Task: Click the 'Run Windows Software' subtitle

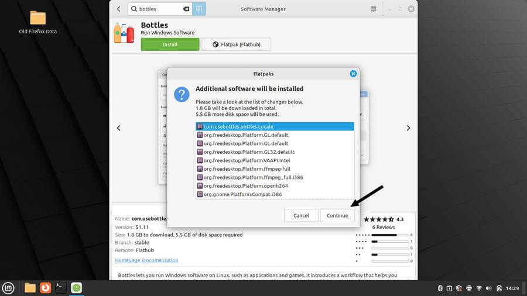Action: coord(167,33)
